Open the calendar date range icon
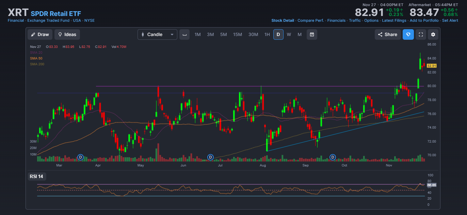Image resolution: width=467 pixels, height=215 pixels. tap(312, 34)
